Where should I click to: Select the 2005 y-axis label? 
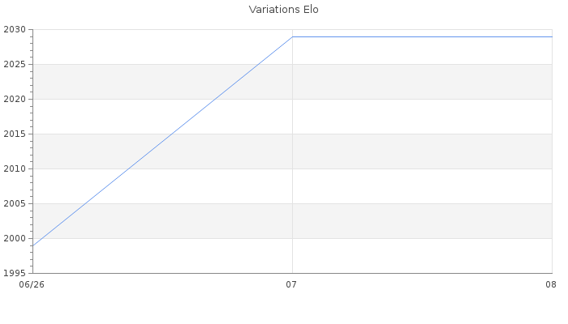coord(15,203)
